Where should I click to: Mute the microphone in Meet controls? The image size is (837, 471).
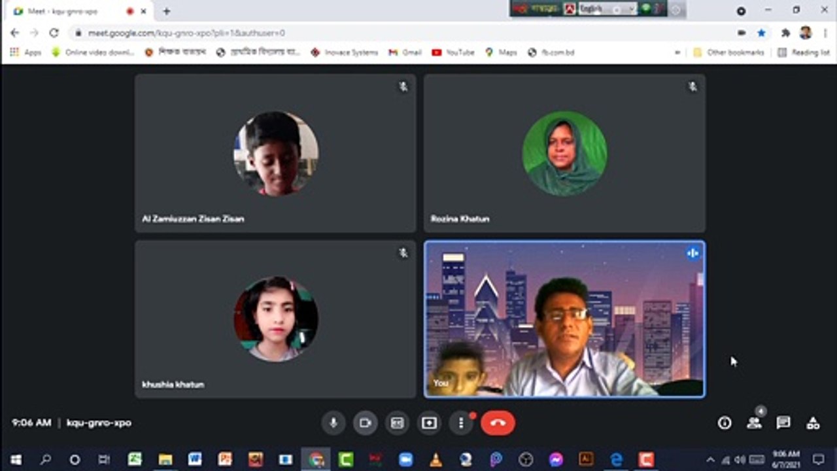point(333,423)
